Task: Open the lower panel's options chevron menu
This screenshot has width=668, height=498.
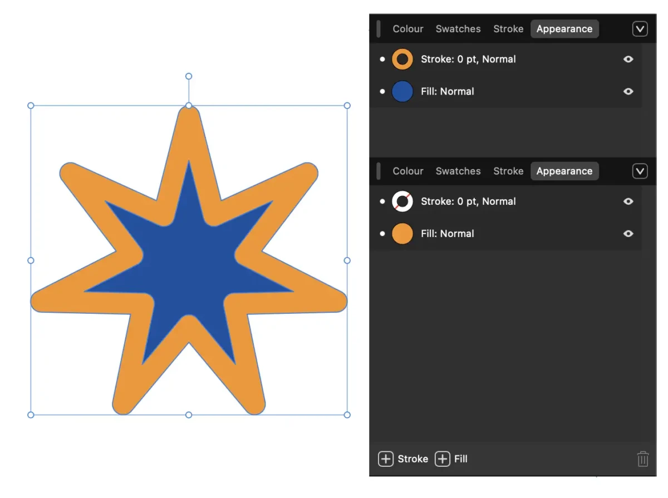Action: pyautogui.click(x=640, y=171)
